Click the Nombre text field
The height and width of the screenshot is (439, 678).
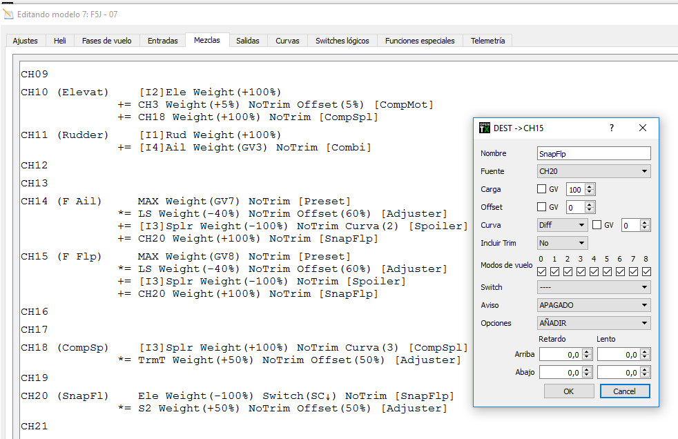(x=594, y=153)
